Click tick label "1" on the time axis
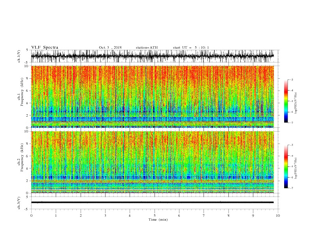Screen dimensions: 313x242 point(56,216)
